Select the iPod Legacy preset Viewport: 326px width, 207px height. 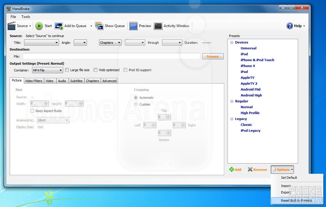point(250,131)
